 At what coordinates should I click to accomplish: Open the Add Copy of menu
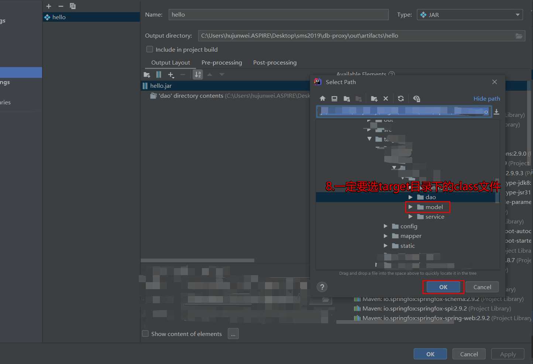point(171,75)
